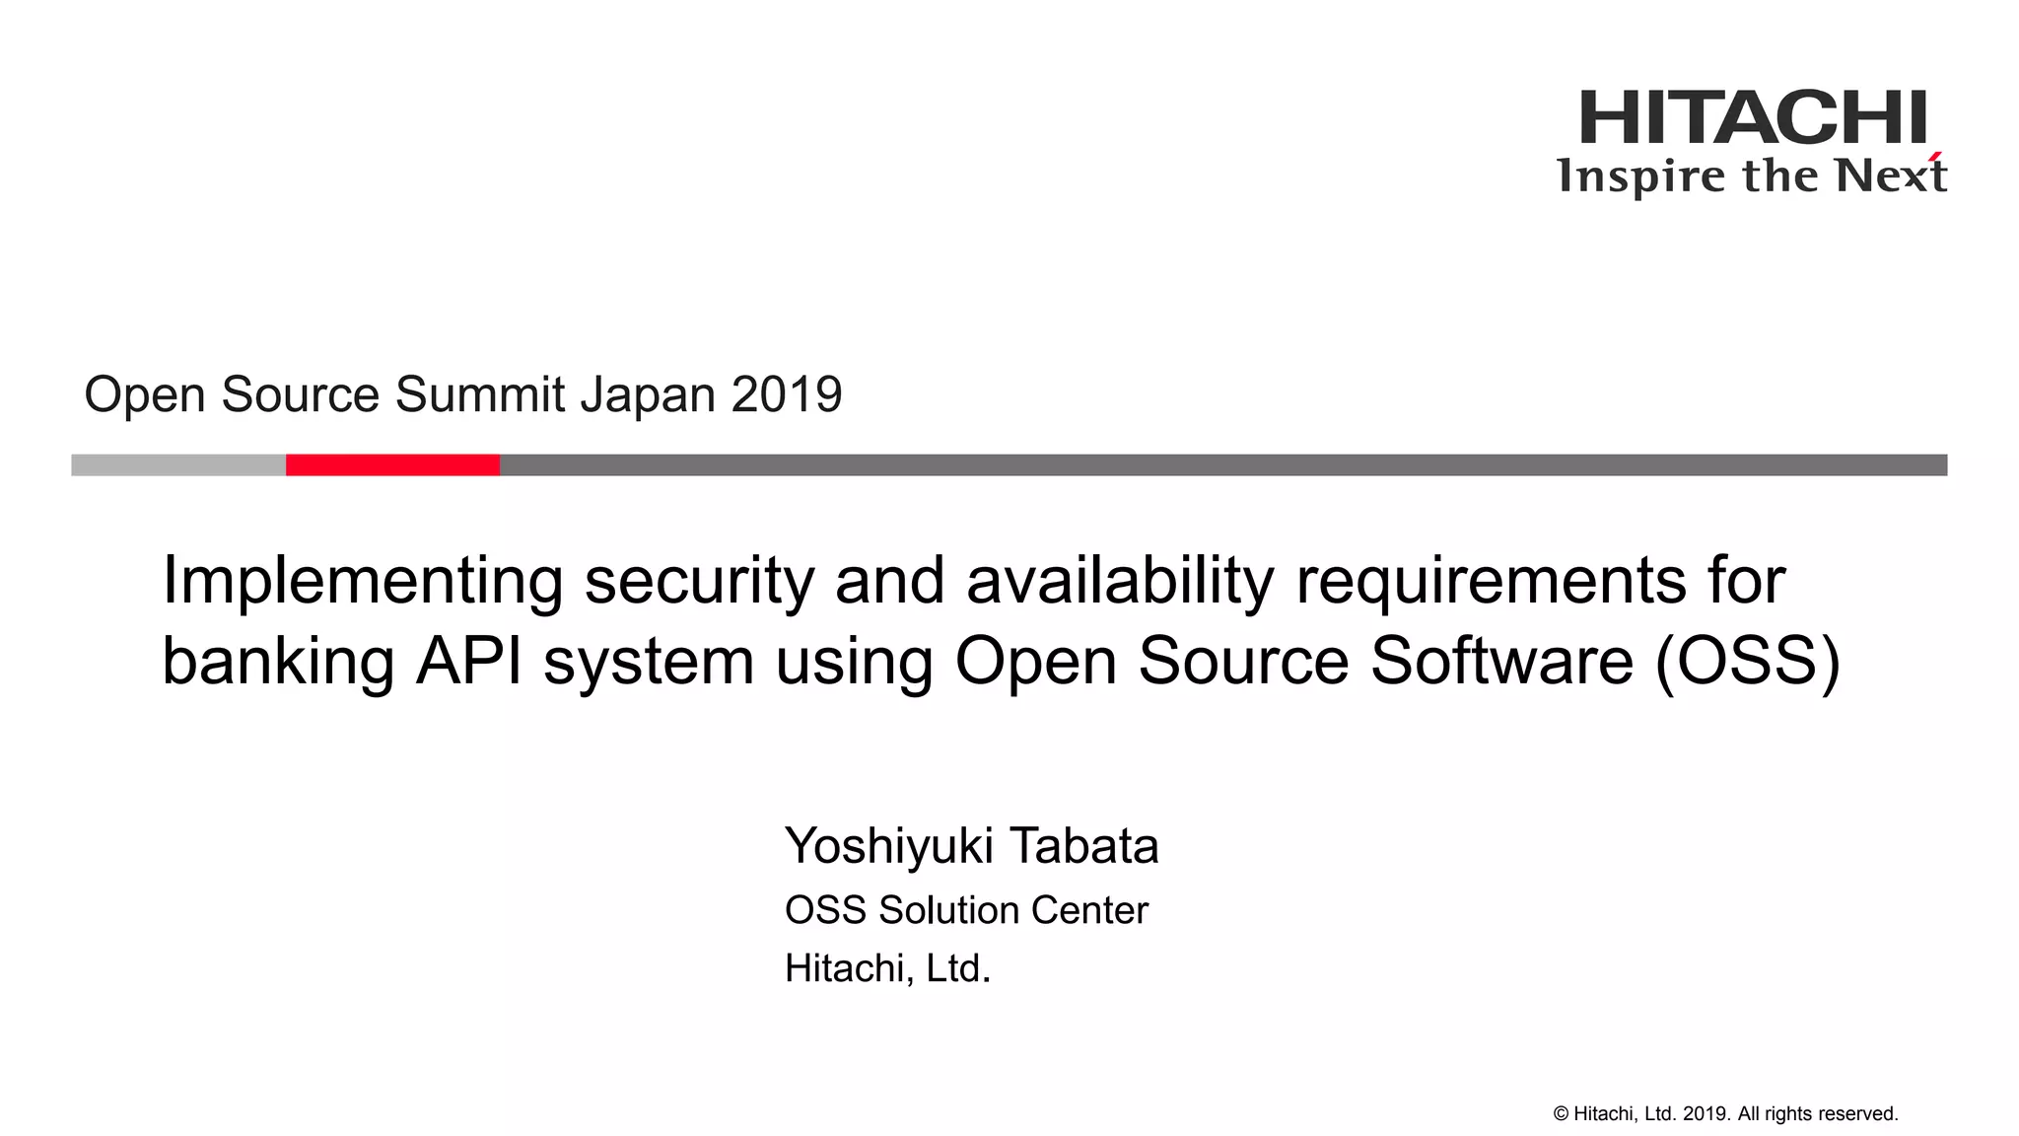Click the copyright notice '© Hitachi, Ltd. 2019. All rights reserved.'
The width and height of the screenshot is (2019, 1136).
(x=1725, y=1113)
